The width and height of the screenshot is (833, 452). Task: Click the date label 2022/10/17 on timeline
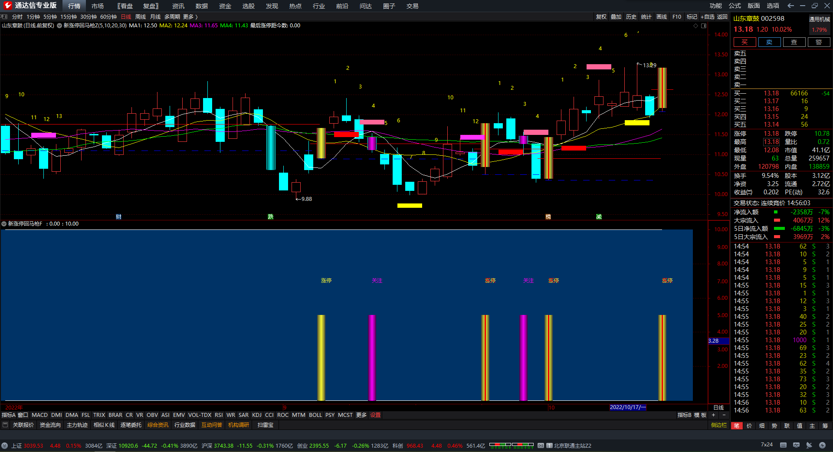(627, 407)
